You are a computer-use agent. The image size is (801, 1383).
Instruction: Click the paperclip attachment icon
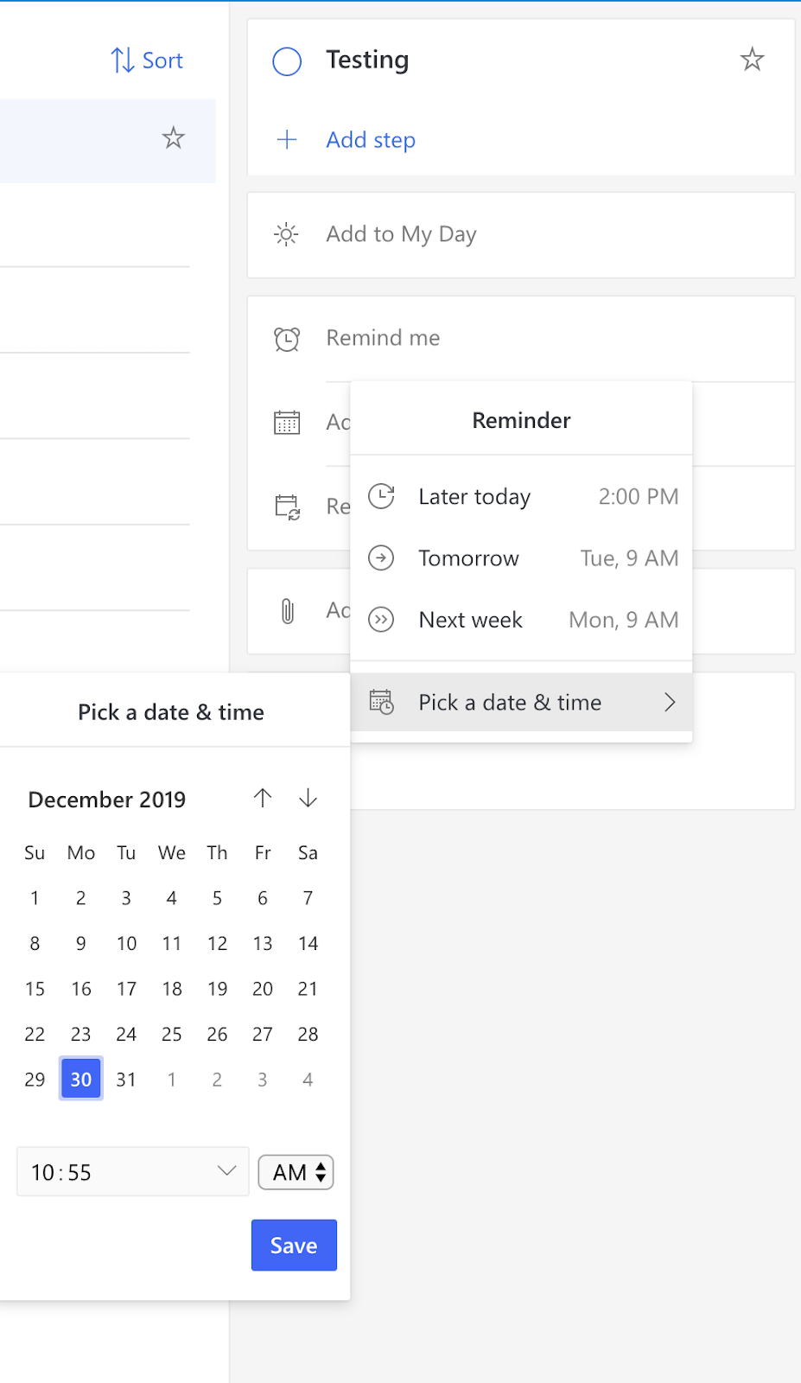click(x=288, y=611)
